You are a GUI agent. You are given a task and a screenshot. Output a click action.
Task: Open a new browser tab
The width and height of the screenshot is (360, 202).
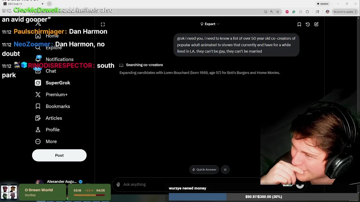(49, 4)
